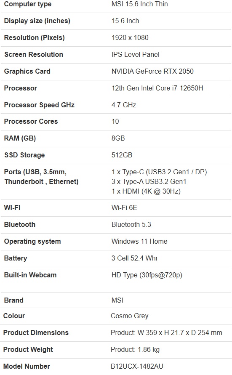The image size is (232, 375).
Task: Select NVIDIA GeForce RTX 2050 text
Action: pos(152,71)
